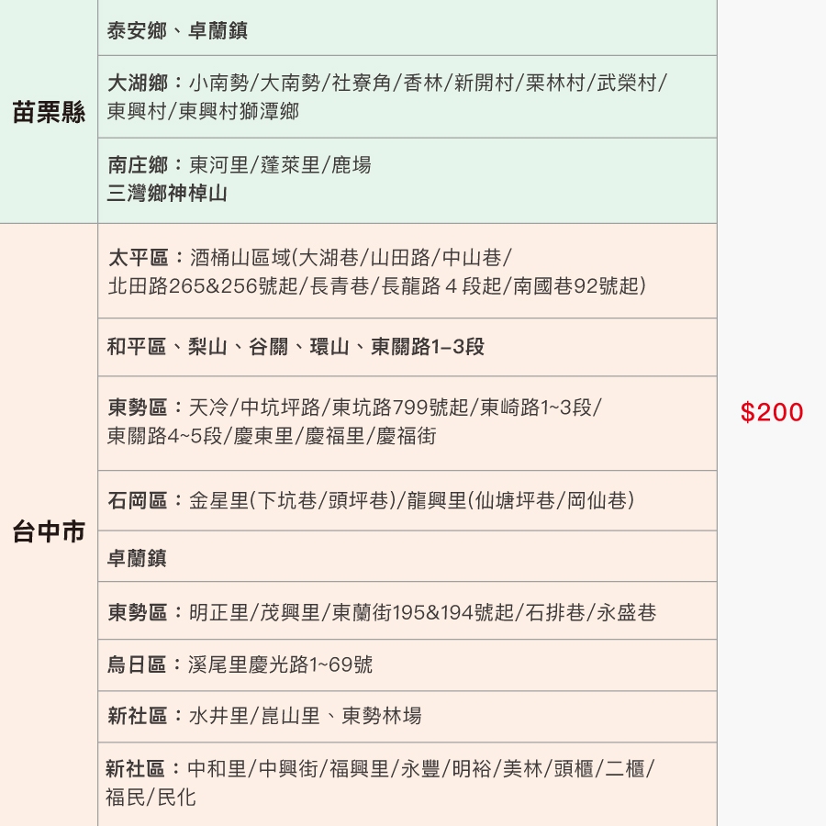Click the red $200 price

coord(772,413)
